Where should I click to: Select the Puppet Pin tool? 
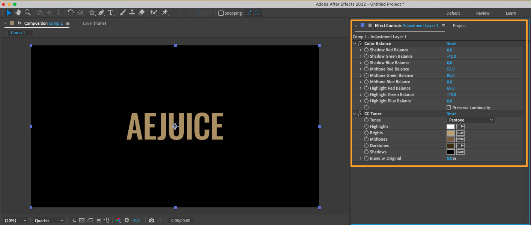tap(165, 13)
